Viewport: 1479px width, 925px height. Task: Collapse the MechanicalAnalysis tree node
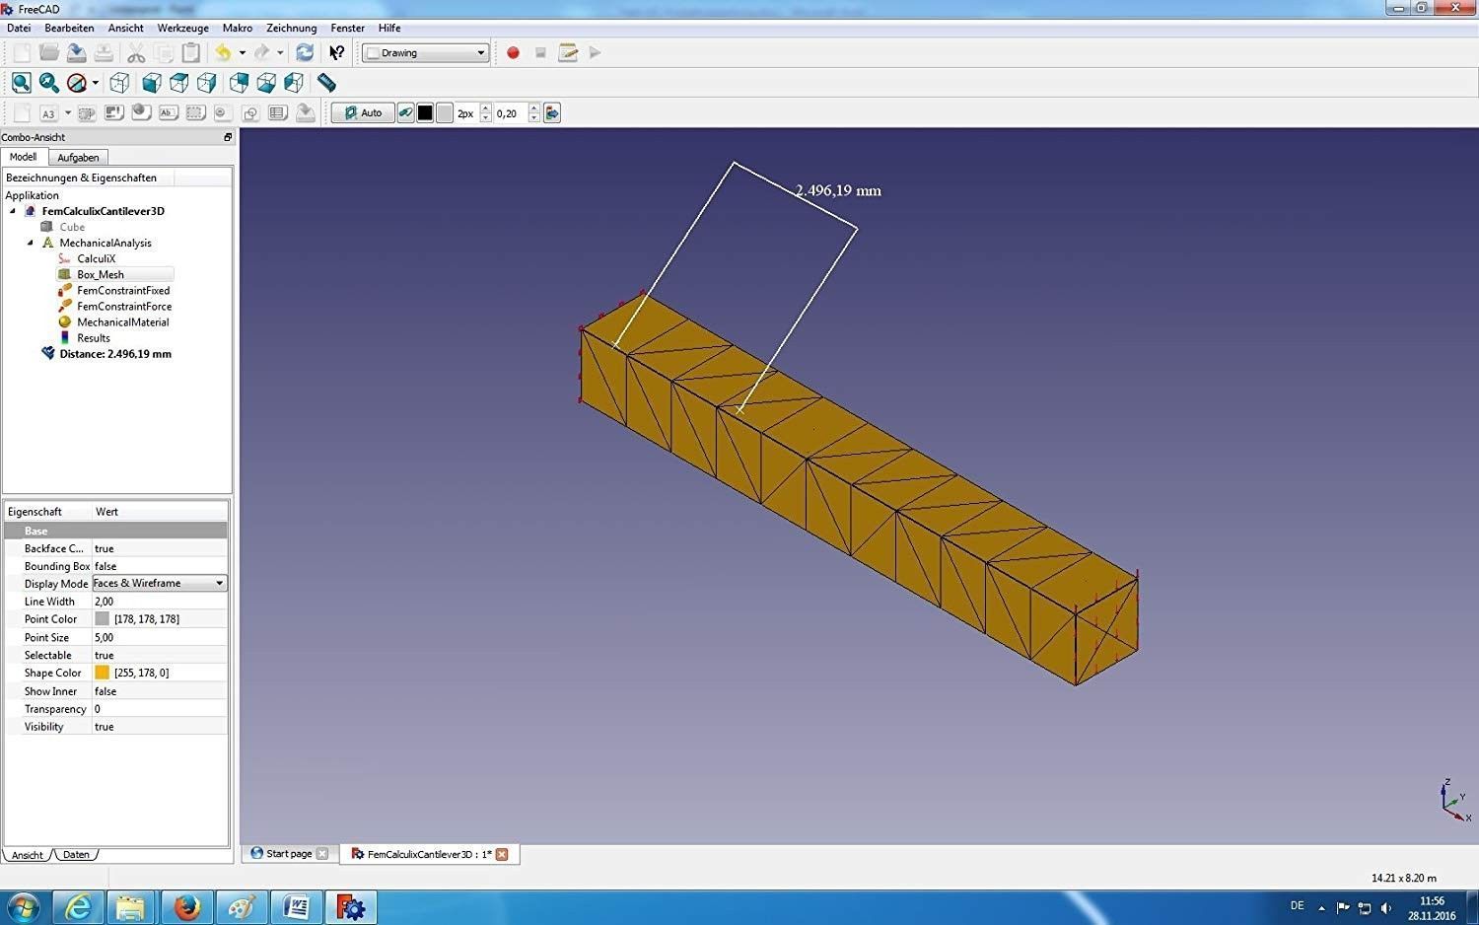(x=30, y=243)
